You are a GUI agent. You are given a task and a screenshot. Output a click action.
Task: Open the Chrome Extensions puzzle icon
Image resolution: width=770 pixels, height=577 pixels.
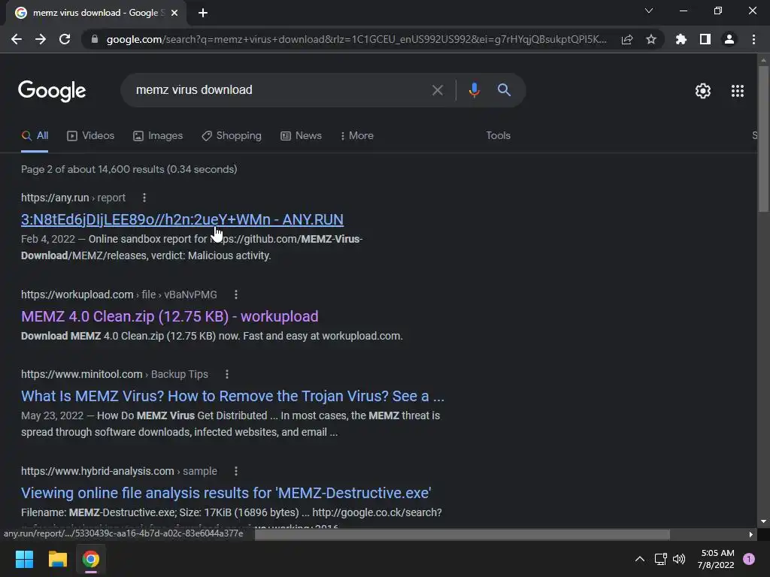point(681,39)
